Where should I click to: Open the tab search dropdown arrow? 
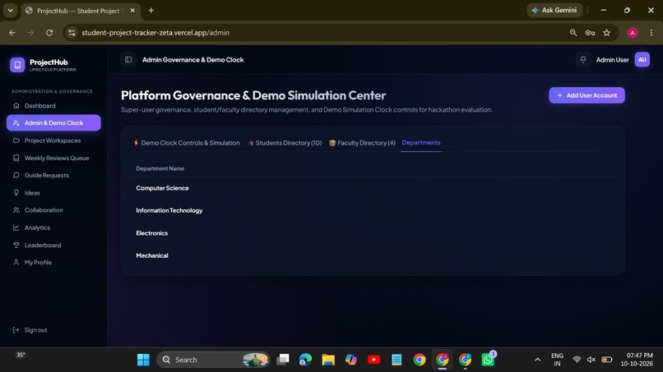10,10
